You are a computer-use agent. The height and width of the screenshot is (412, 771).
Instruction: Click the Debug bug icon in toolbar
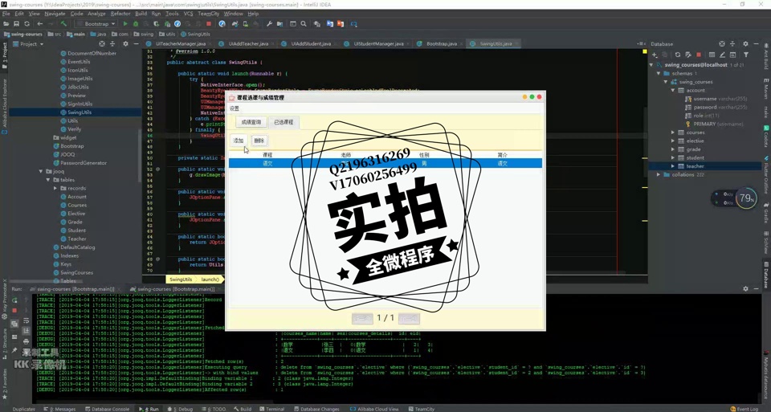pos(135,24)
